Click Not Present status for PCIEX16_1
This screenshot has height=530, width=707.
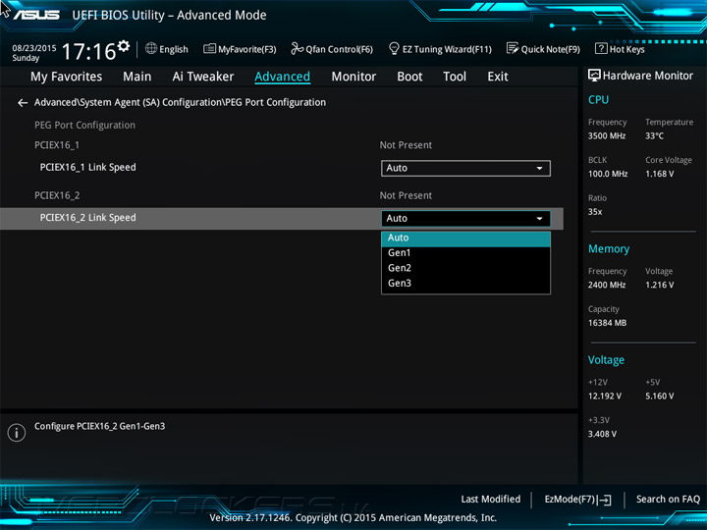tap(406, 145)
